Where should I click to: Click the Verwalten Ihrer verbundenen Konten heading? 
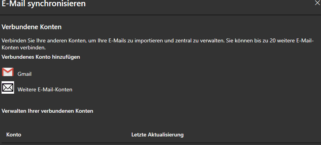tap(47, 111)
